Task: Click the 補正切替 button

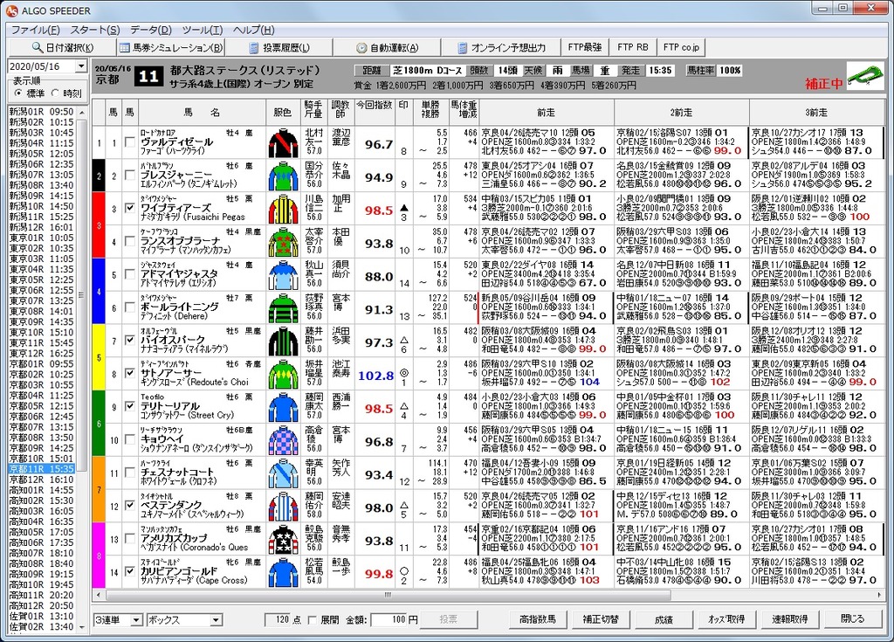Action: pos(601,619)
